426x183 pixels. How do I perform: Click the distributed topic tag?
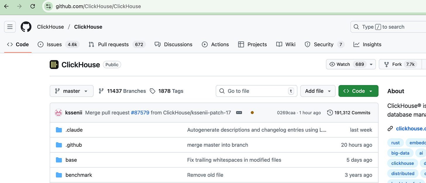tap(403, 173)
